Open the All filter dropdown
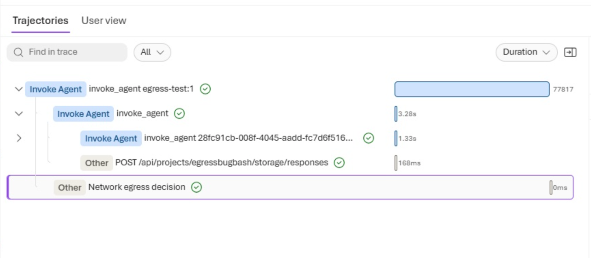Screen dimensions: 591x258 point(152,52)
